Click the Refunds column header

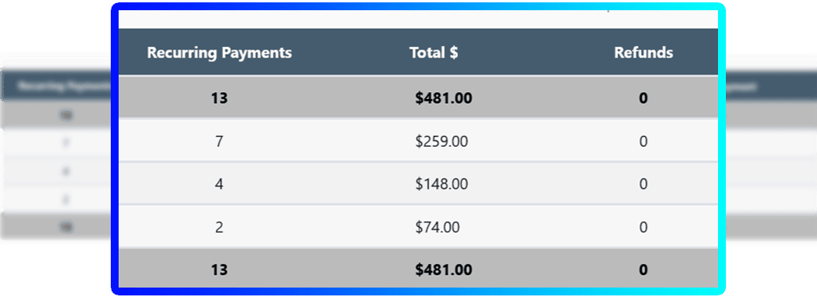643,53
